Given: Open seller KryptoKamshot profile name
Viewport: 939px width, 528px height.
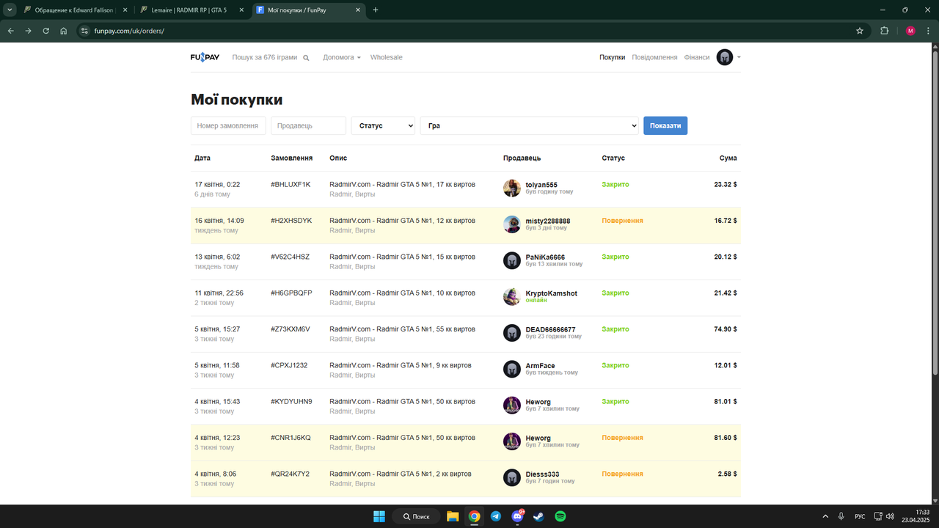Looking at the screenshot, I should [551, 293].
